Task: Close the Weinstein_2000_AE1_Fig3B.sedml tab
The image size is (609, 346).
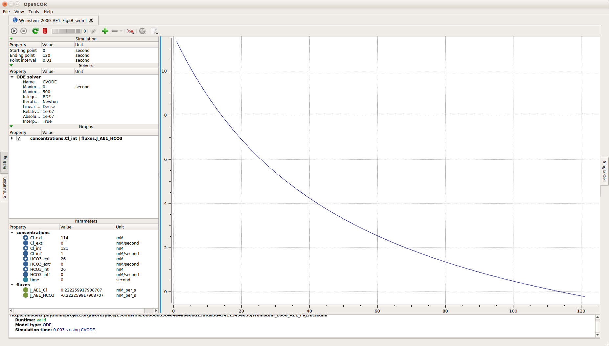Action: (91, 20)
